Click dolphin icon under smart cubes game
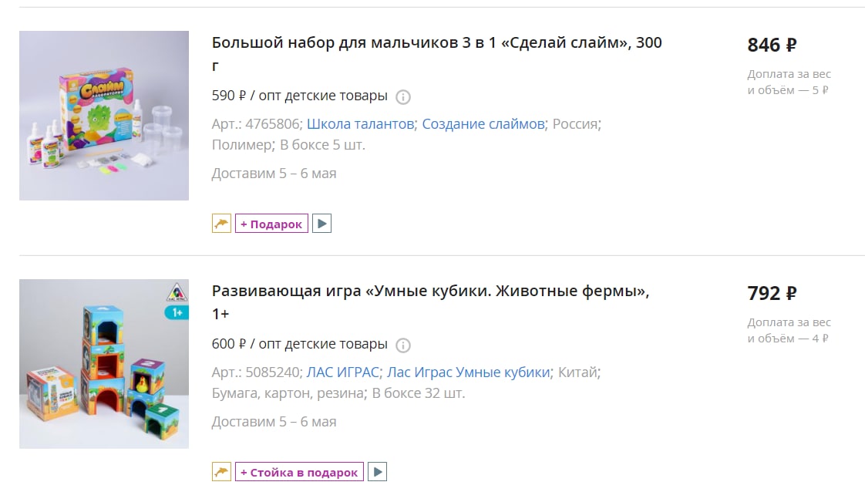 [221, 472]
